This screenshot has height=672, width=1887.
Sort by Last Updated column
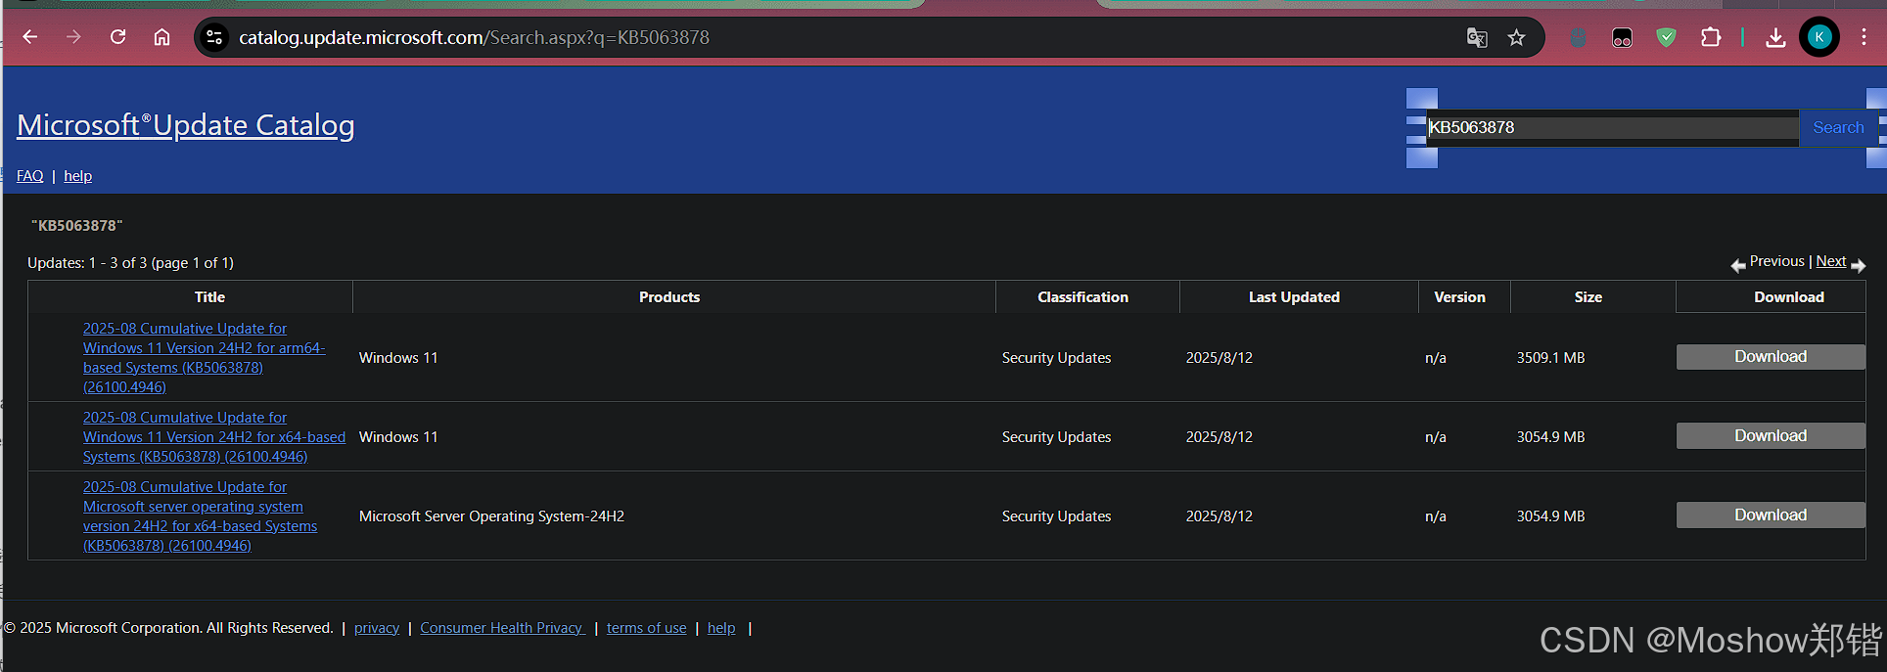tap(1294, 297)
